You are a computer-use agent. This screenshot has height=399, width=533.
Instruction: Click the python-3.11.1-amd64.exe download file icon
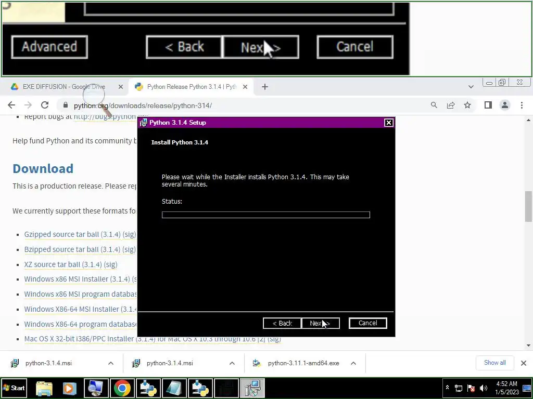257,363
